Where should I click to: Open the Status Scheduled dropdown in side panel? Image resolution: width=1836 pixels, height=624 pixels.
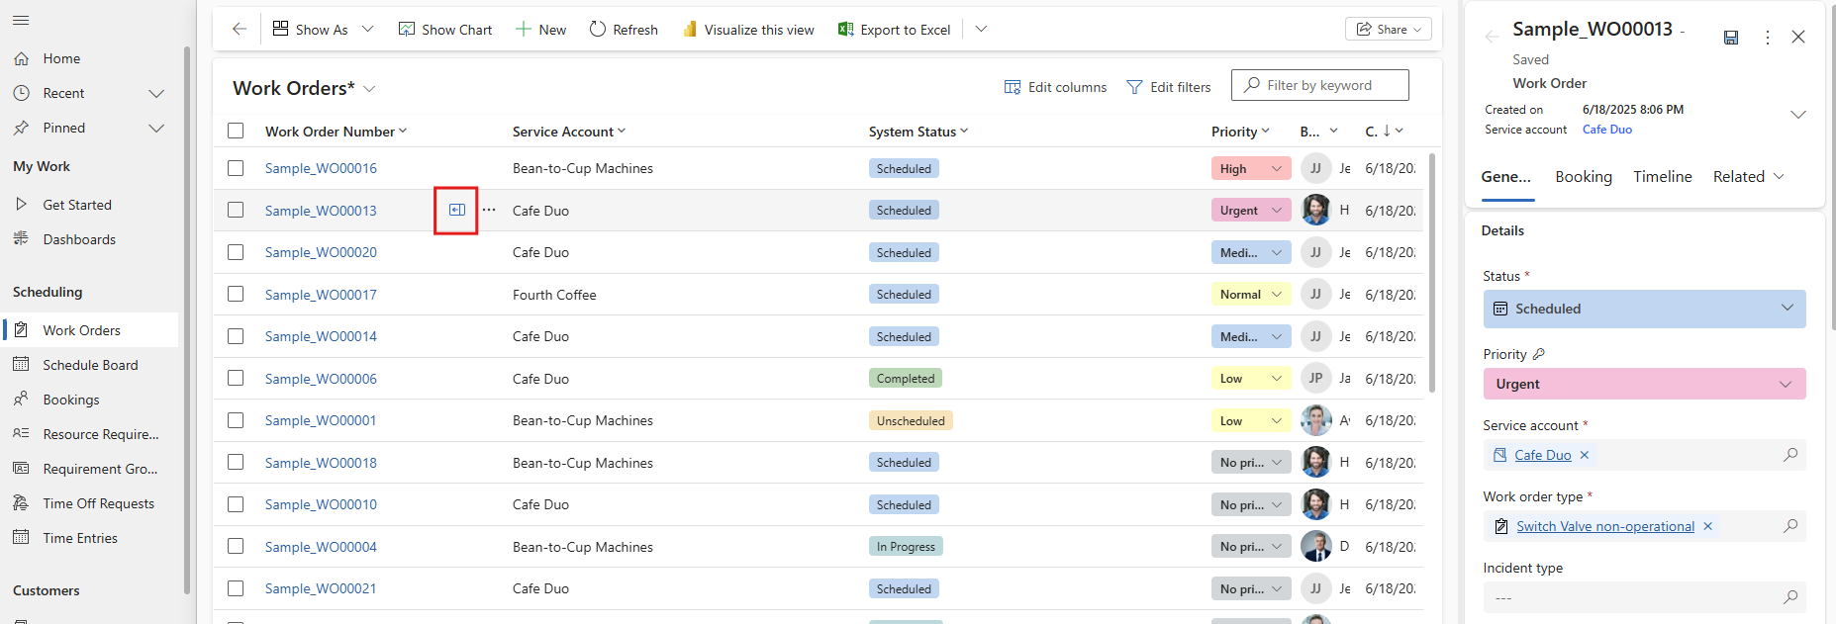(1644, 309)
